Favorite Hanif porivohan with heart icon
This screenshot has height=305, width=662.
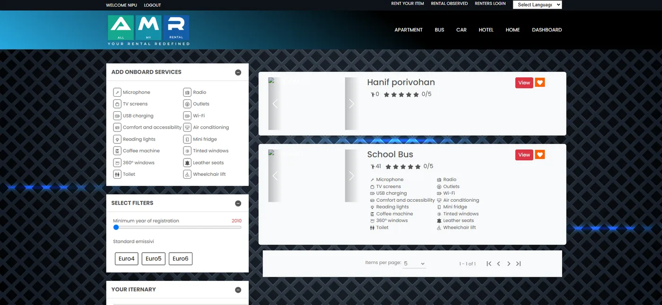[x=540, y=82]
